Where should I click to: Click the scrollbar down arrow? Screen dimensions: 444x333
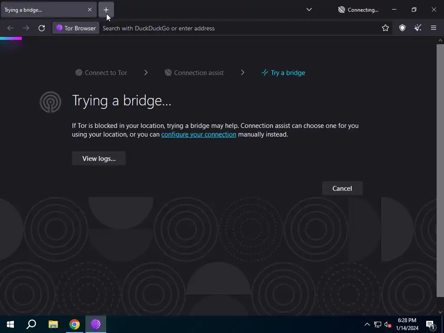click(440, 312)
